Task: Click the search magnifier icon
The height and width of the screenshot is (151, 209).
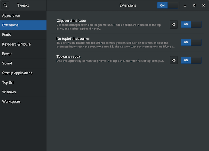Action: (x=6, y=5)
